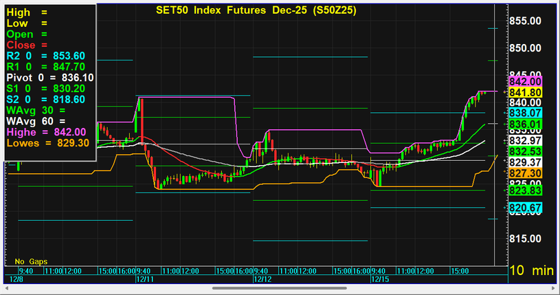Click the Highe = 842.00 legend entry
Image resolution: width=560 pixels, height=295 pixels.
[x=46, y=131]
